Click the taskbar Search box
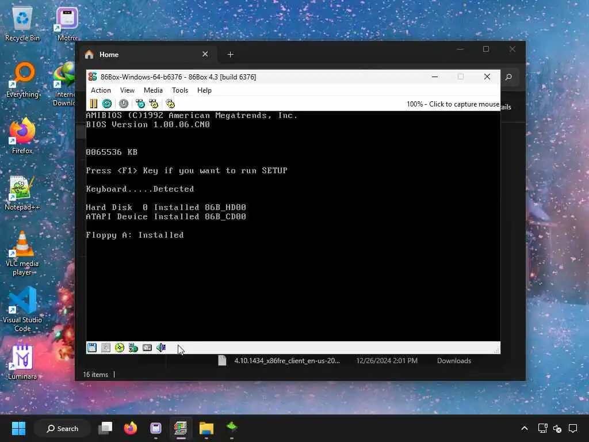Screen dimensions: 589x442 (x=62, y=428)
